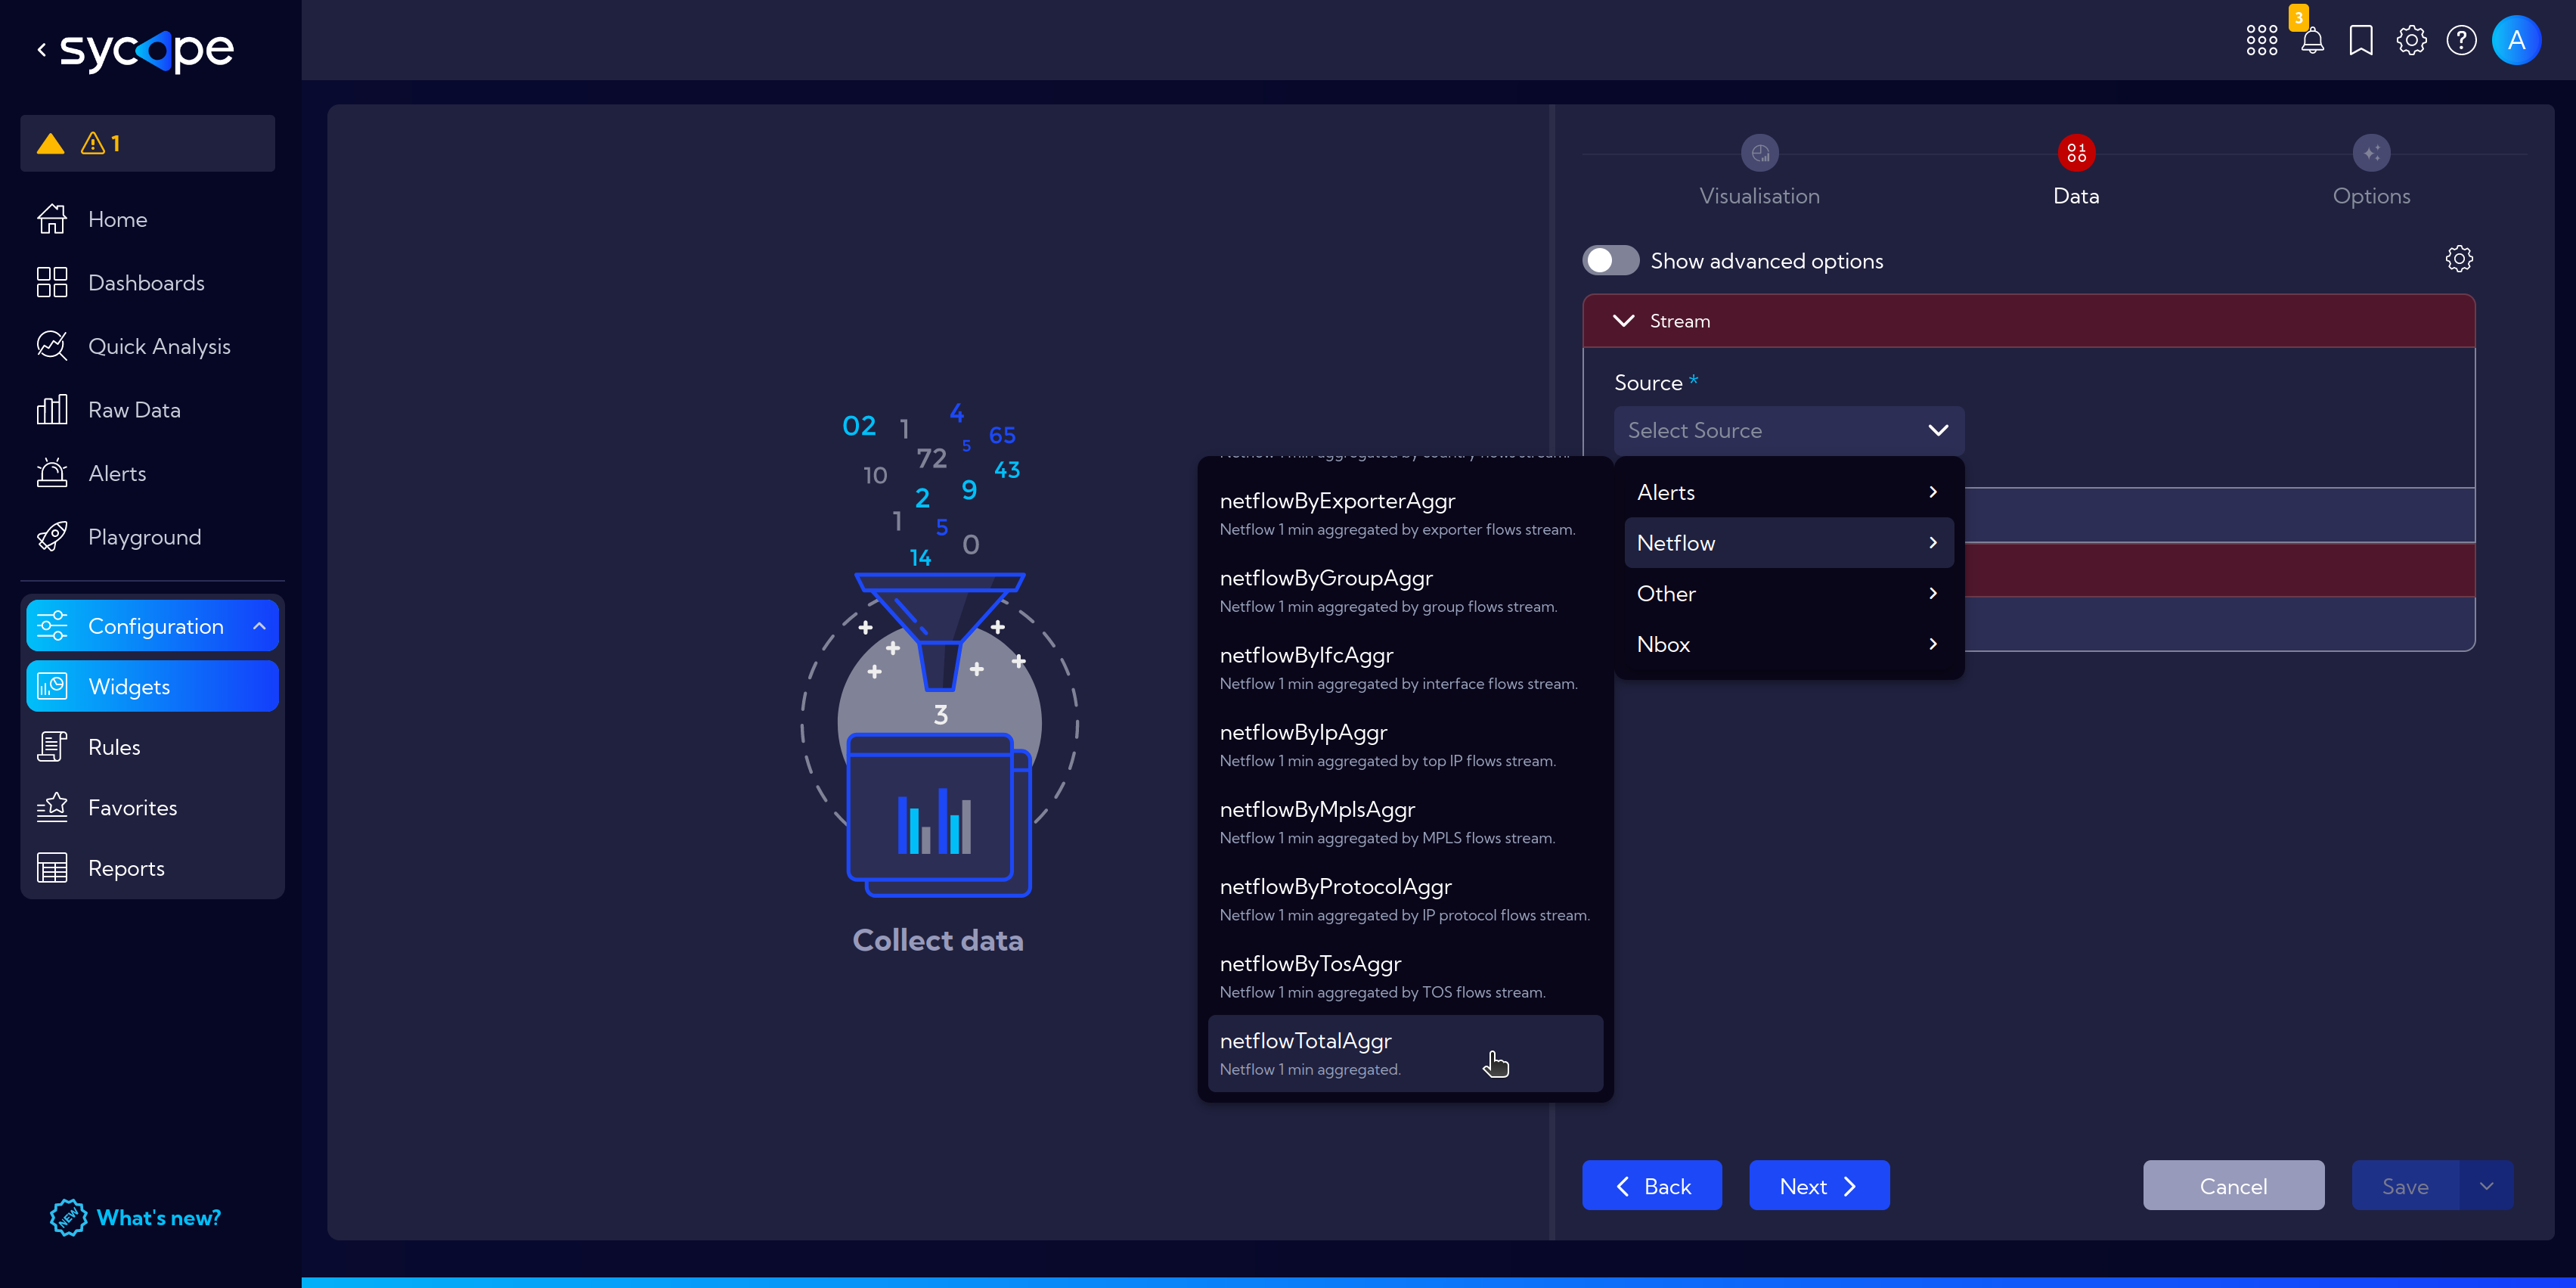This screenshot has width=2576, height=1288.
Task: Click the Save button
Action: click(x=2405, y=1186)
